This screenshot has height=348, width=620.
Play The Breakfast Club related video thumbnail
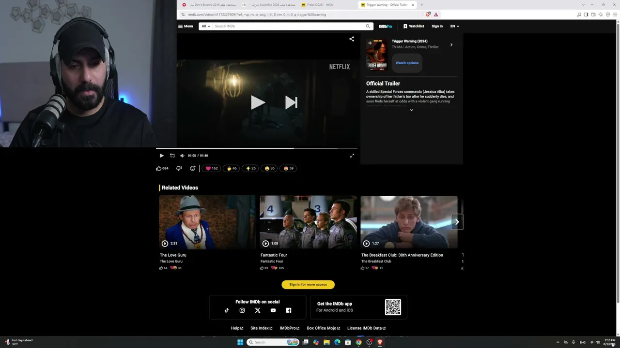point(409,222)
